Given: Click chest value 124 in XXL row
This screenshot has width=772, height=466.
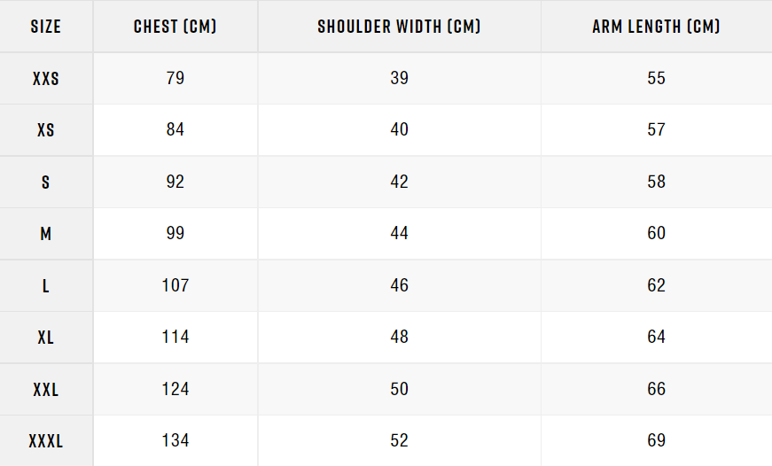Looking at the screenshot, I should point(175,389).
